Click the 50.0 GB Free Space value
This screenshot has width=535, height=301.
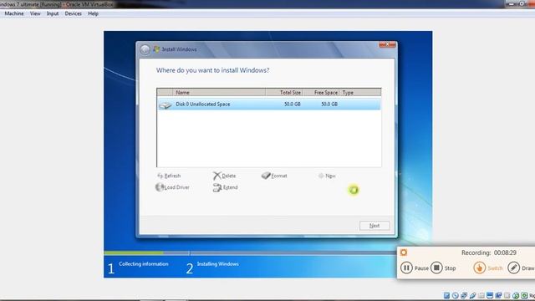329,104
